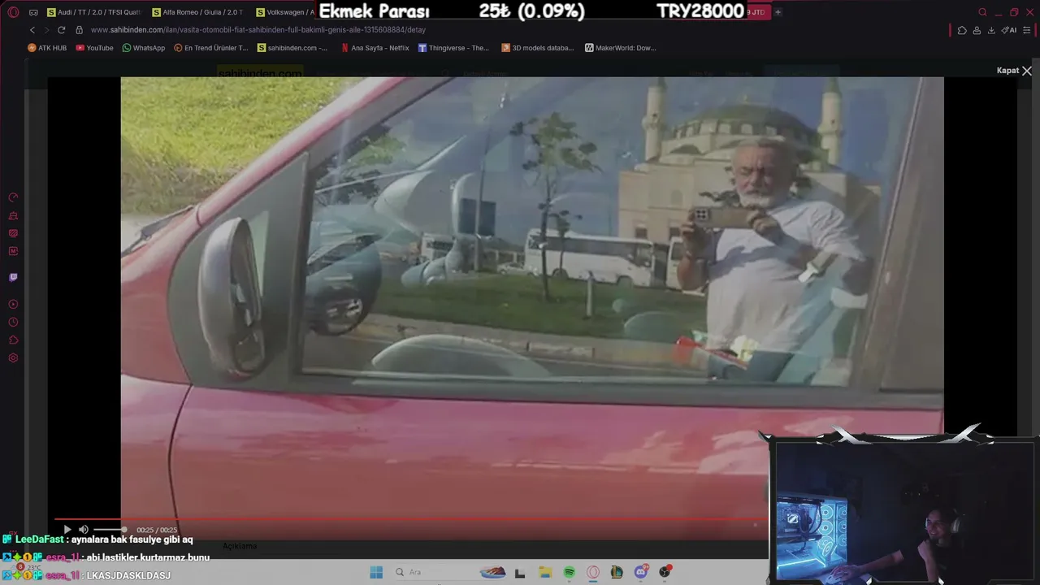The width and height of the screenshot is (1040, 585).
Task: Open GX Control speedometer in sidebar
Action: (x=13, y=197)
